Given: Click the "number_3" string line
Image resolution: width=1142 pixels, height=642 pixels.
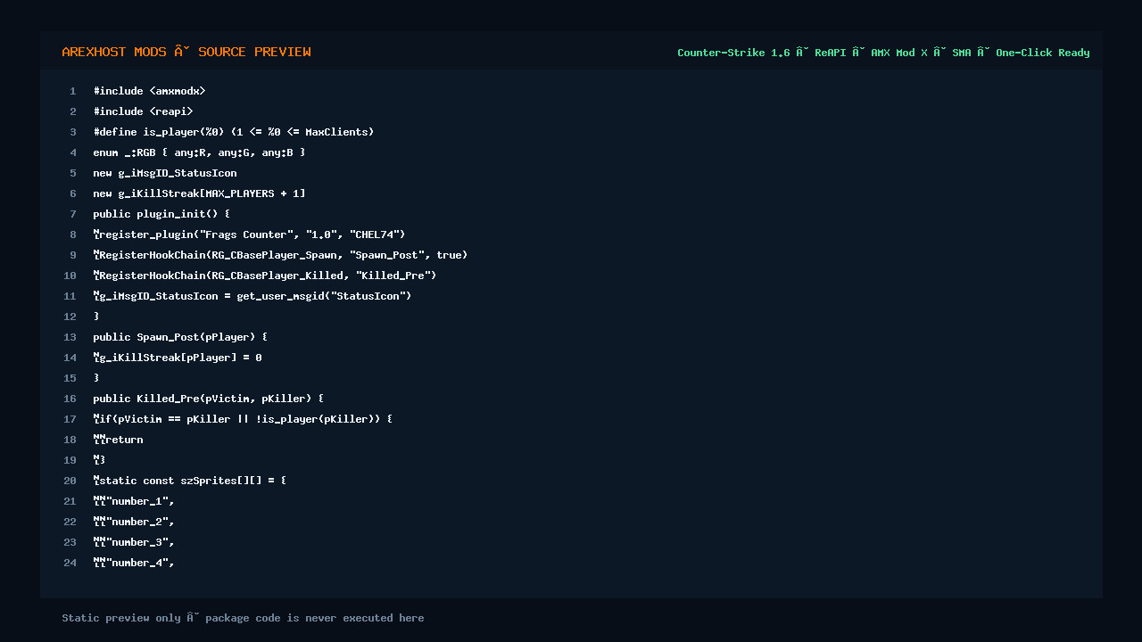Looking at the screenshot, I should [134, 542].
